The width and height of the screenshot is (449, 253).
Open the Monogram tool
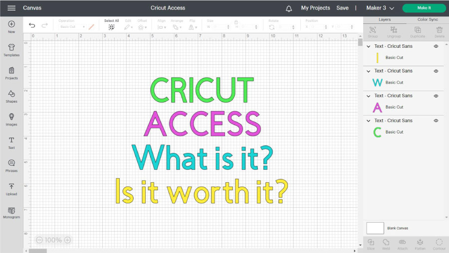(11, 212)
